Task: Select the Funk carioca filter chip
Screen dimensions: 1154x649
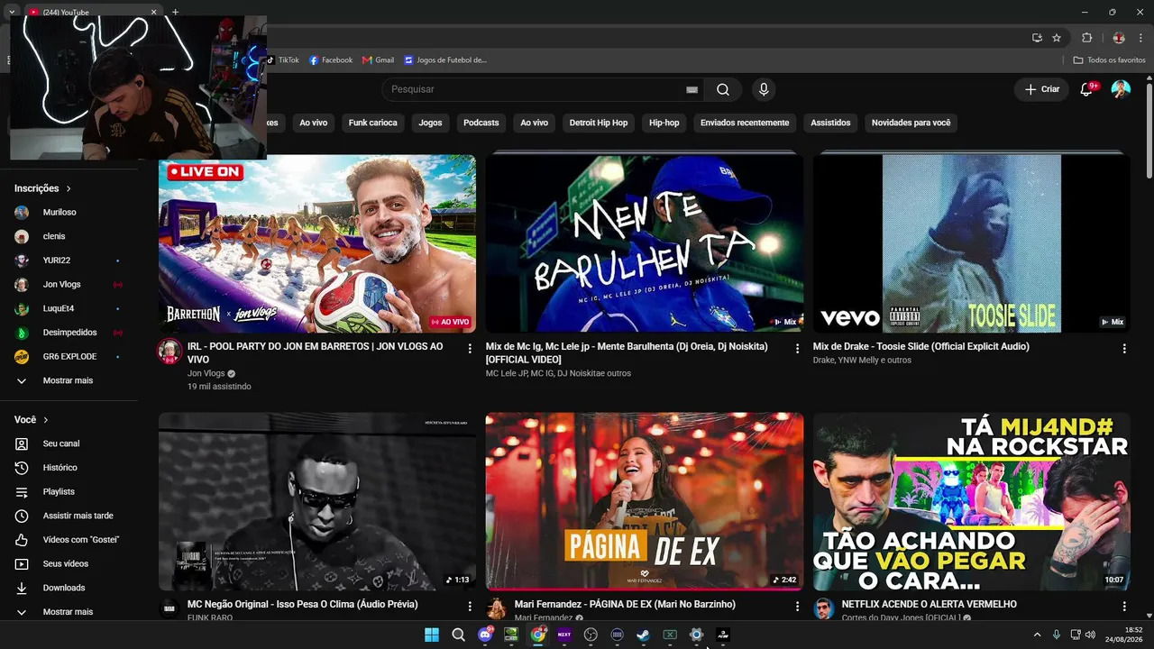Action: (x=373, y=123)
